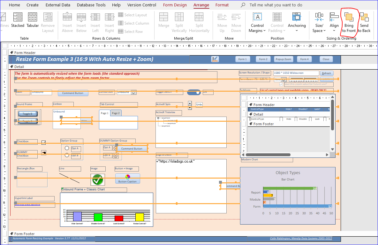The image size is (378, 245).
Task: Click Move Up
Action: (222, 22)
